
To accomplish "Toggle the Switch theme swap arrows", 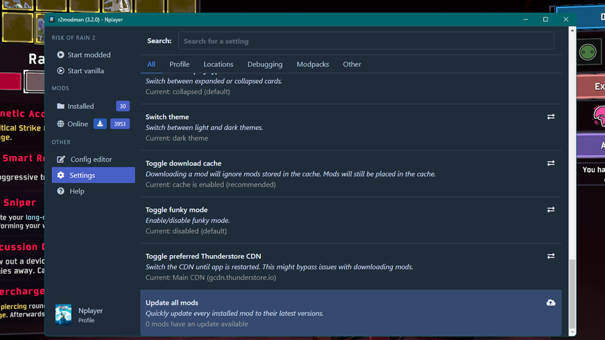I will (x=550, y=116).
